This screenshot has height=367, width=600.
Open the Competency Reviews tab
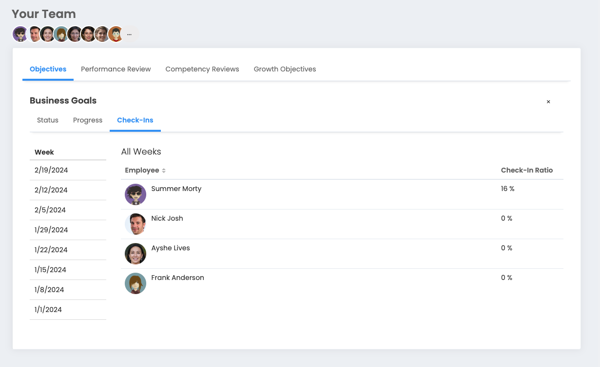coord(202,69)
